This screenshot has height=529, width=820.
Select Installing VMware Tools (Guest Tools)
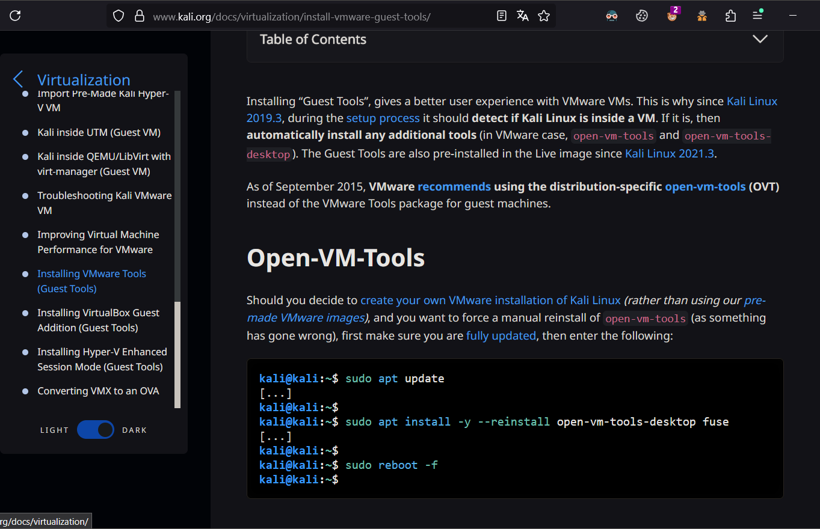[x=91, y=281]
